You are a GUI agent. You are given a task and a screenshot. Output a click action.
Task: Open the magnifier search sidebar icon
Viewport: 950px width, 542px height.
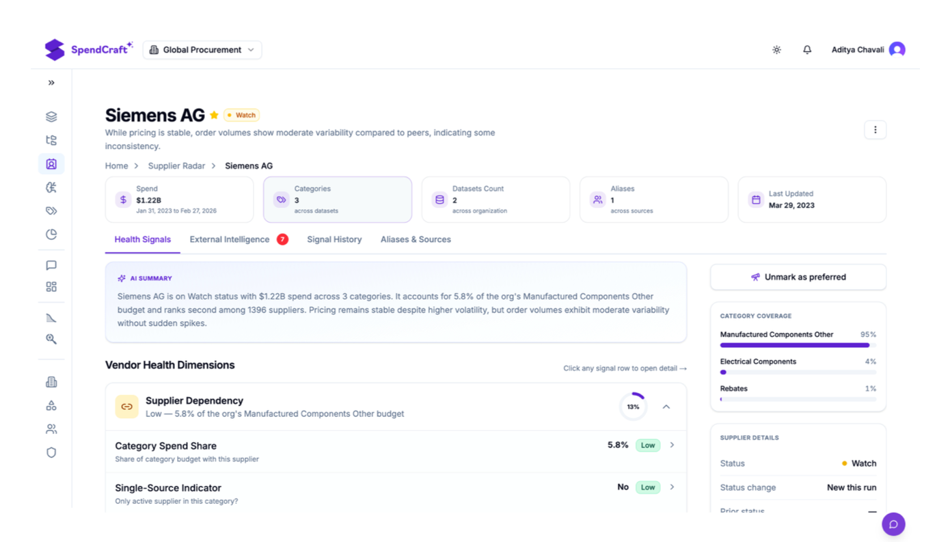tap(51, 339)
